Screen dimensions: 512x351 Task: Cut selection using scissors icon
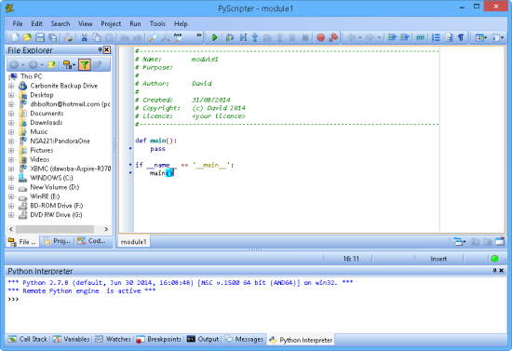click(x=84, y=38)
